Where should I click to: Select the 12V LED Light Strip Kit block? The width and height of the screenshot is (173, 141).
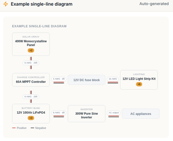click(x=139, y=80)
